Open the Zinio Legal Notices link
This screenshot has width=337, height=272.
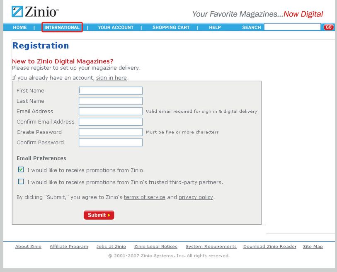pos(156,247)
